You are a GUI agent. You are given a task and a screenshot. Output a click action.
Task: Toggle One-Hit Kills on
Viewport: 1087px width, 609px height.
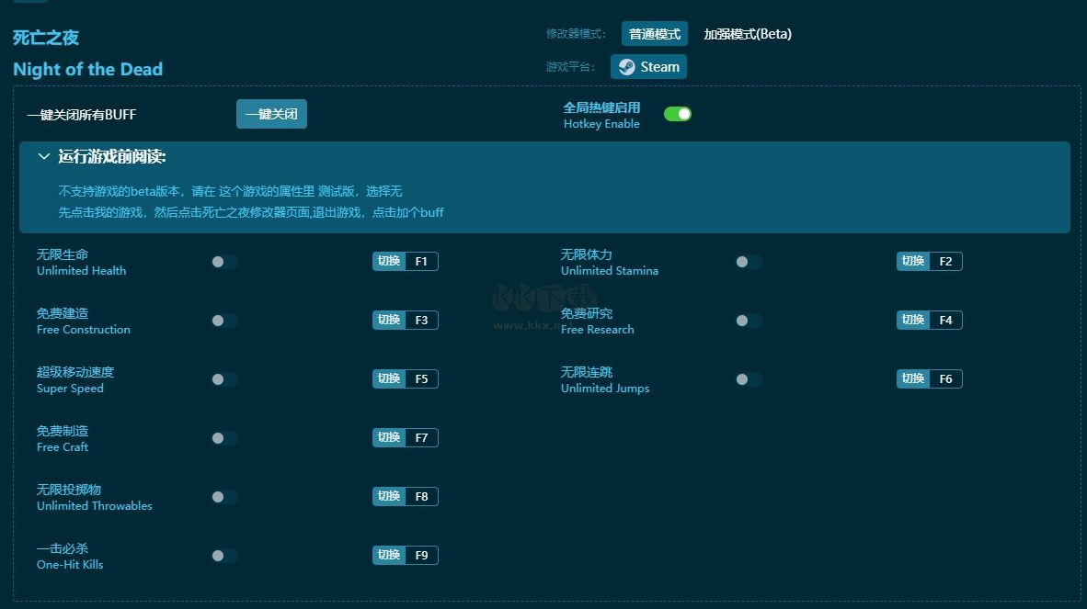tap(223, 556)
